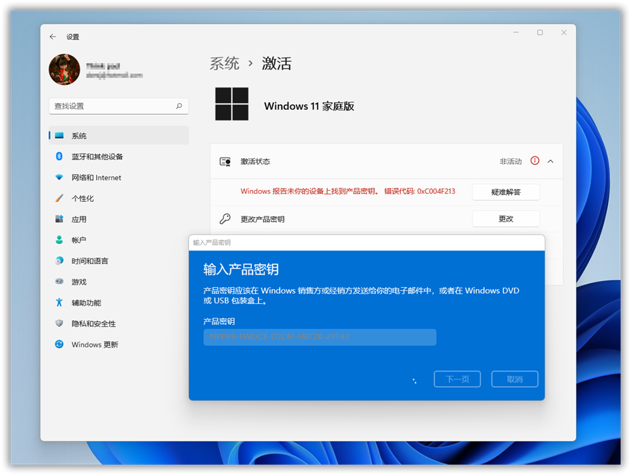The image size is (631, 475).
Task: Click 下一页 in the product key dialog
Action: [457, 379]
